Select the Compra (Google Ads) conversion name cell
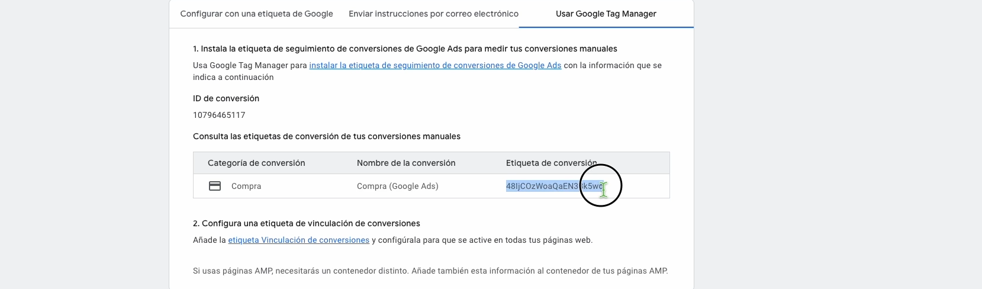 point(398,186)
